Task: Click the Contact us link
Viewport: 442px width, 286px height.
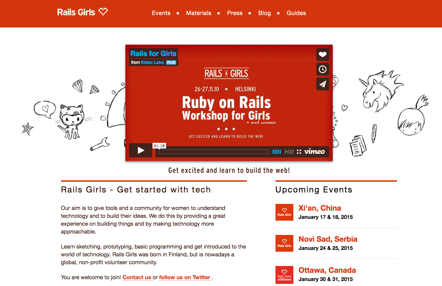Action: 137,277
